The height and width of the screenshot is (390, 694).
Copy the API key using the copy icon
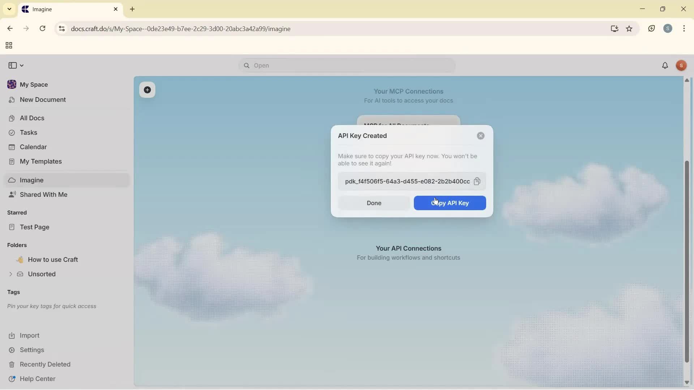[x=477, y=182]
